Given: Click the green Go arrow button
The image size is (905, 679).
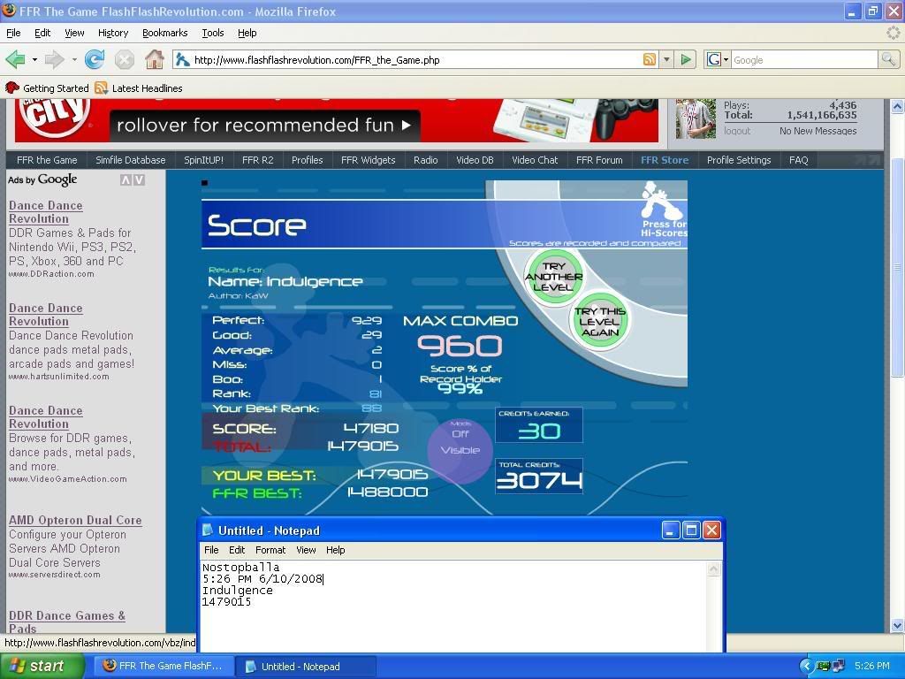Looking at the screenshot, I should point(686,60).
